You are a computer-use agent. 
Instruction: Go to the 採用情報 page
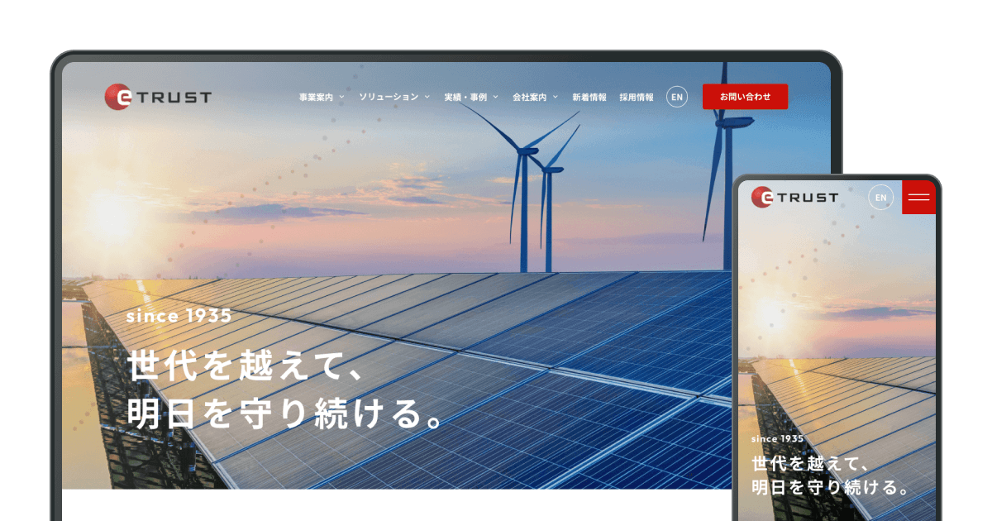coord(637,97)
